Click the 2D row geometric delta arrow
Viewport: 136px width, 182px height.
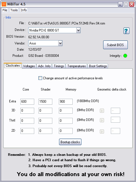102,132
